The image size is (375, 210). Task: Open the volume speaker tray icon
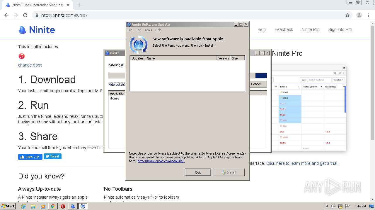[333, 206]
